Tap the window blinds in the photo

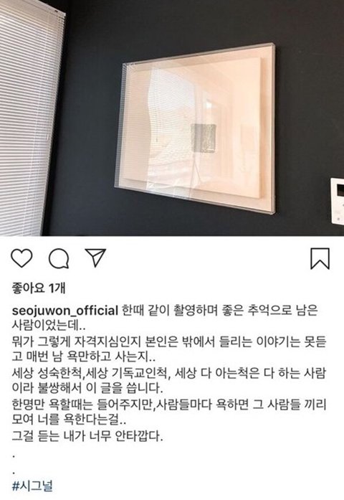click(30, 118)
